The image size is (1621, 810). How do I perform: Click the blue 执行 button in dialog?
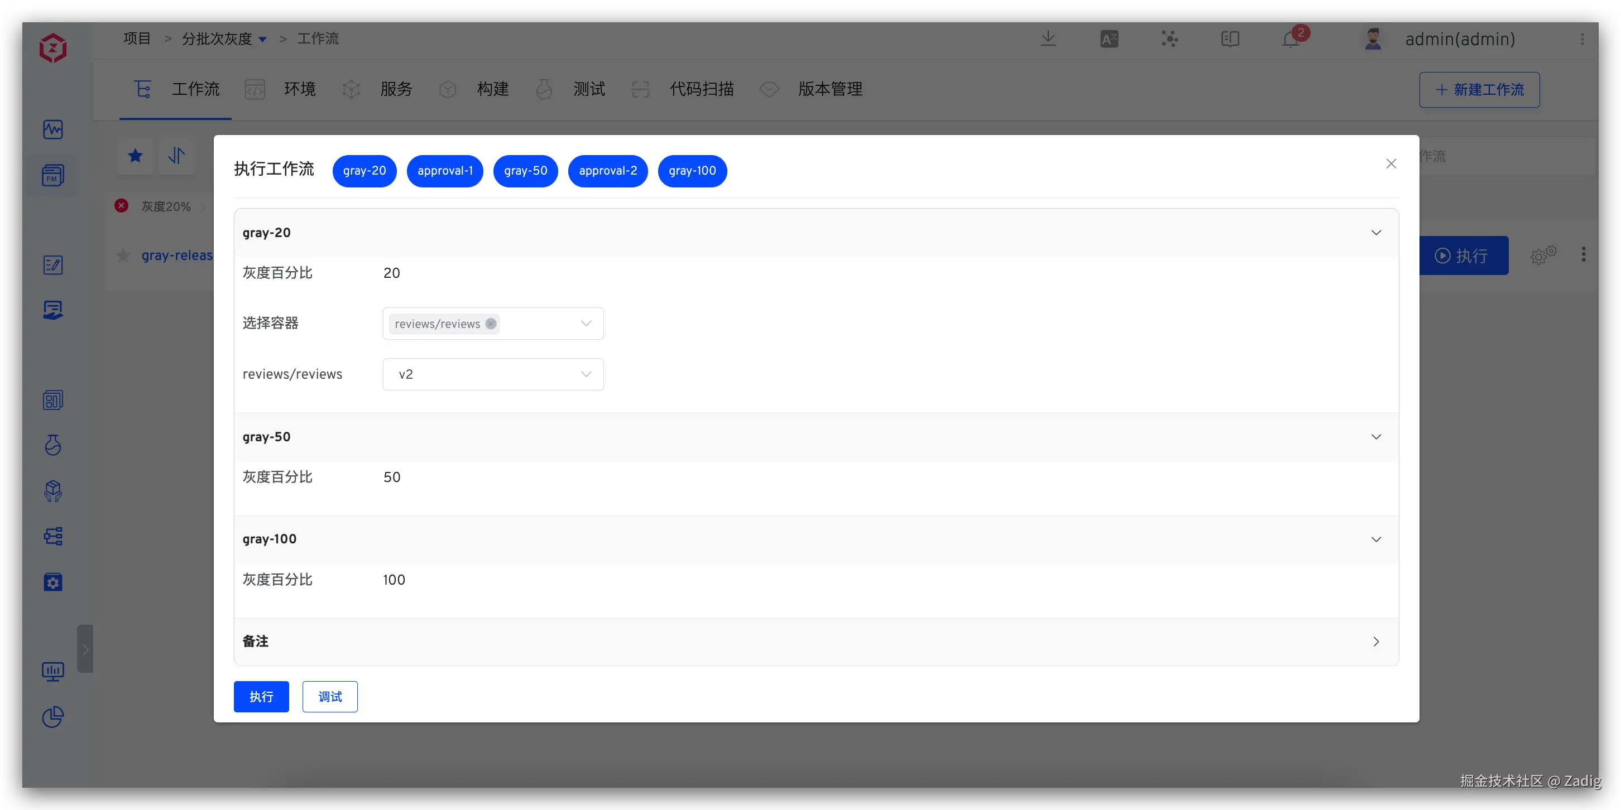(261, 697)
